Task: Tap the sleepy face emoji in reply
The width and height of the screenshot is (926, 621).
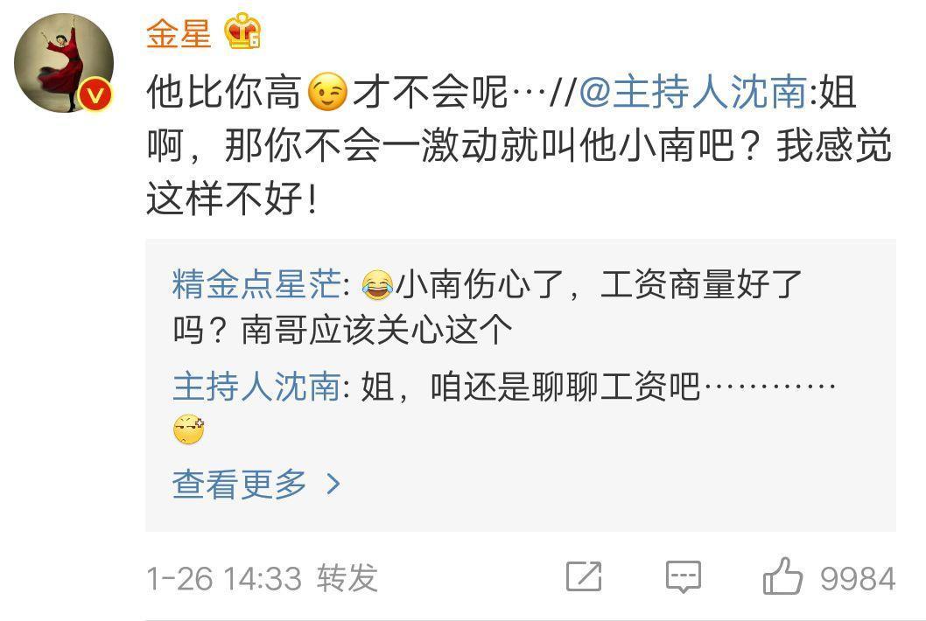Action: click(x=189, y=429)
